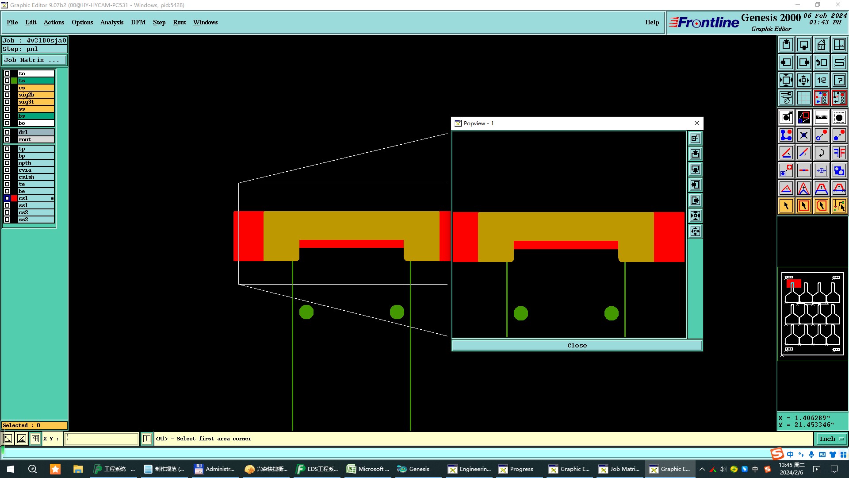This screenshot has width=849, height=478.
Task: Click the X Y coordinate input field
Action: coord(102,439)
